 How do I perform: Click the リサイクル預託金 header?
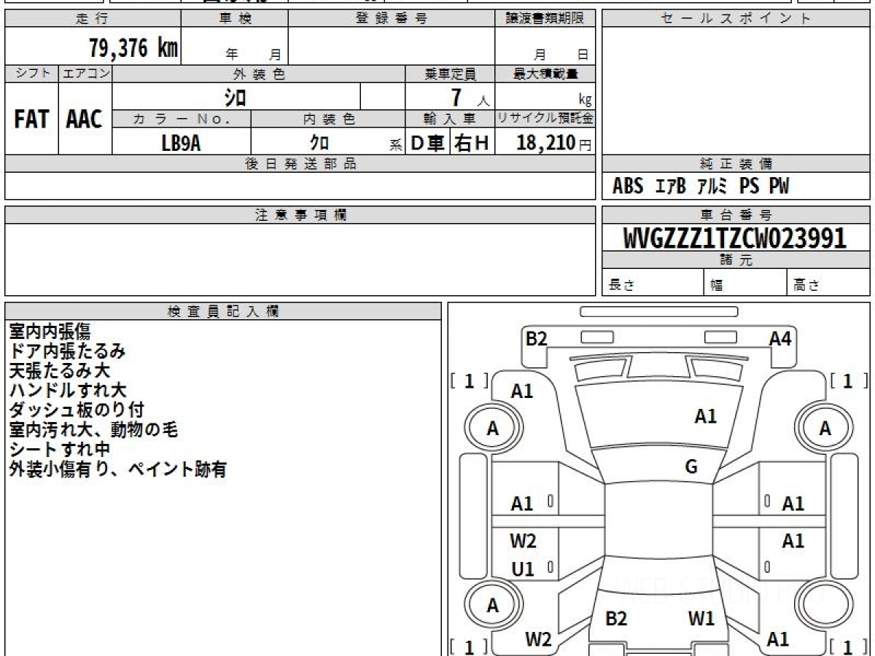tap(545, 119)
